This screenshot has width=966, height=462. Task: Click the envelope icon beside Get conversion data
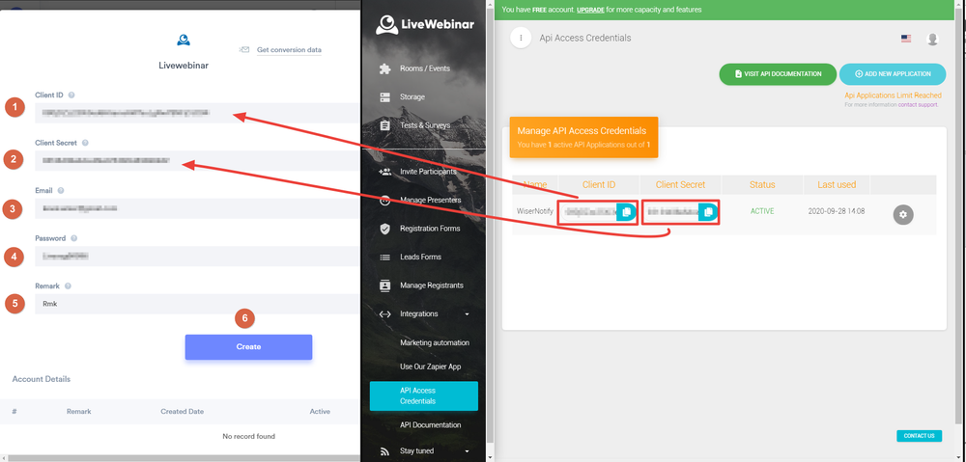[x=244, y=50]
